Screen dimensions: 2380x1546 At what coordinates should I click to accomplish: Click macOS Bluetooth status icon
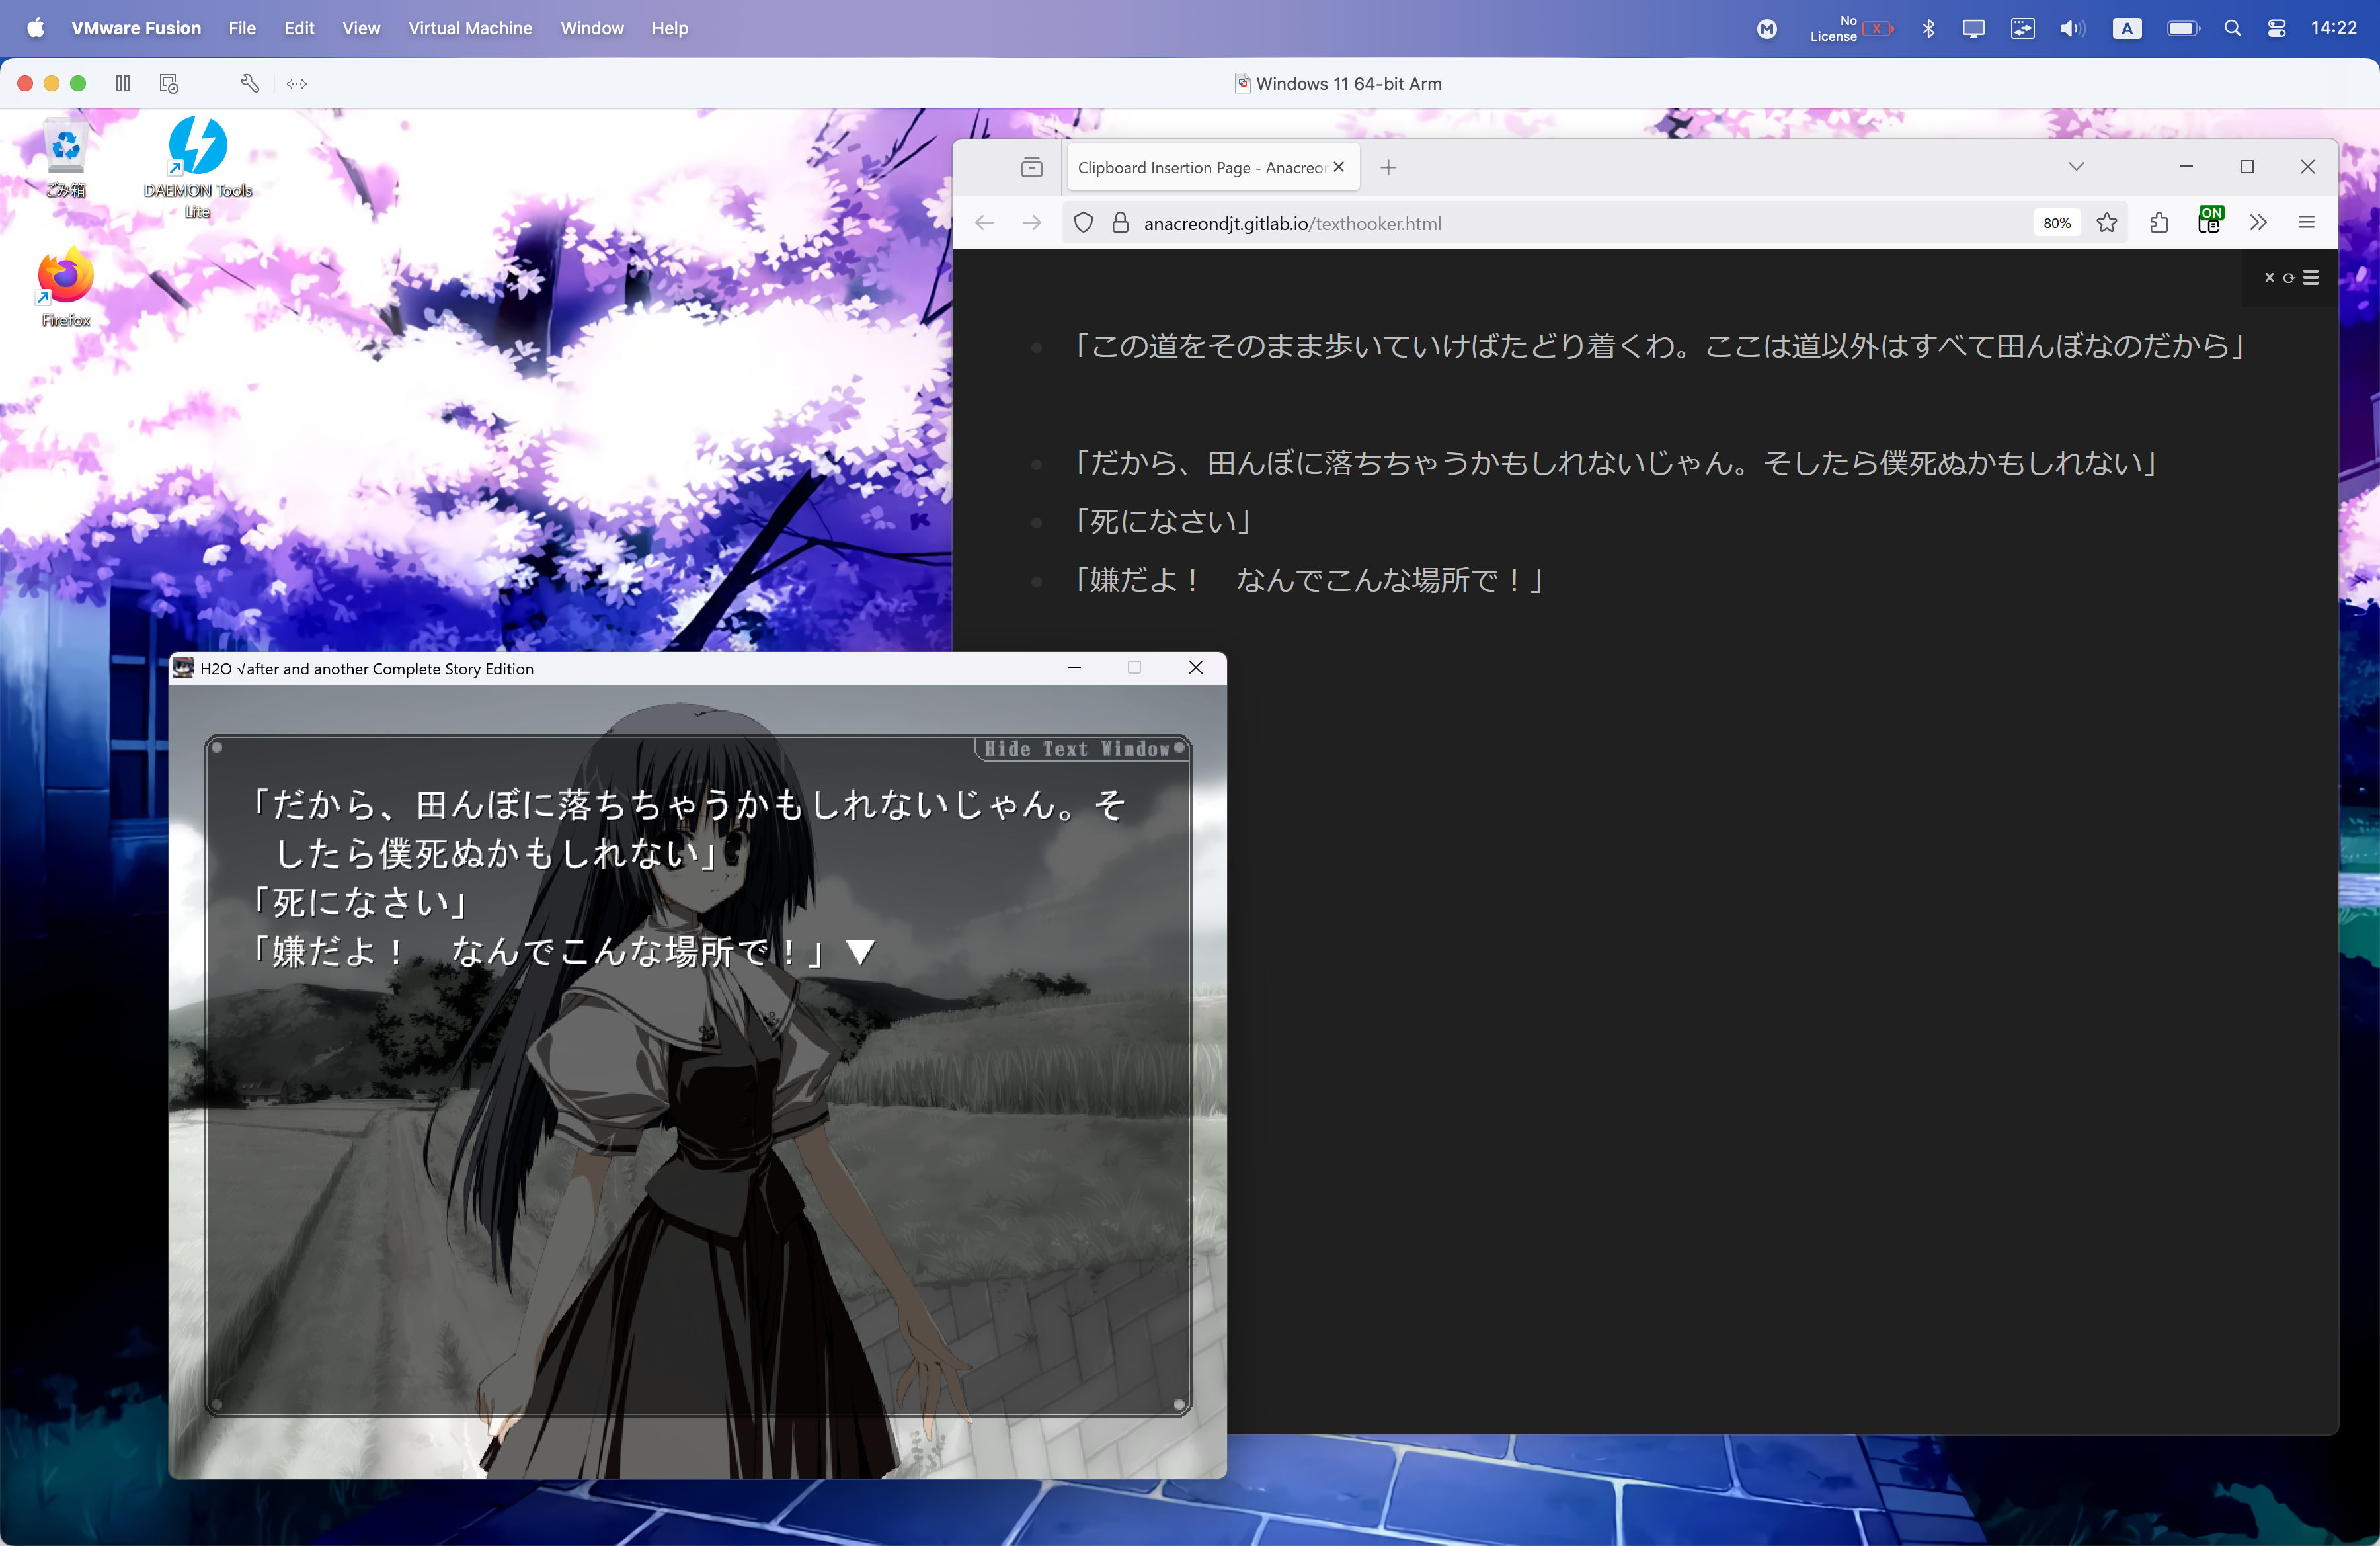1928,28
